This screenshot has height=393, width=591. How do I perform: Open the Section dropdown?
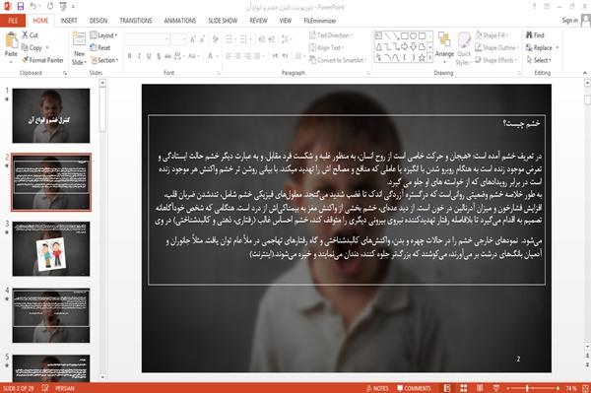pos(104,60)
